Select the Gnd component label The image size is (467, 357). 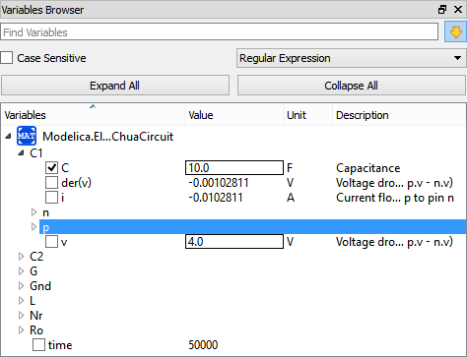click(x=40, y=286)
